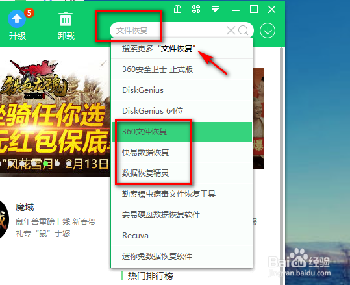Choose 360安全卫士 正式版 suggestion
350x285 pixels.
[x=182, y=69]
